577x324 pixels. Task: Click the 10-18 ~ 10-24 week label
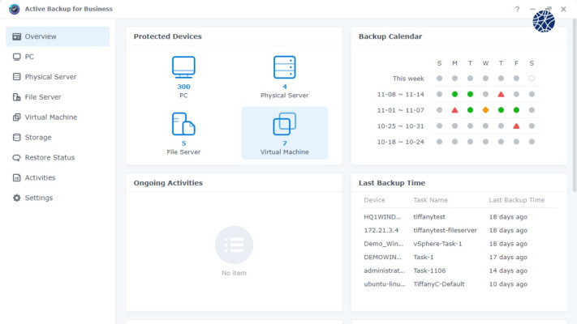(401, 142)
